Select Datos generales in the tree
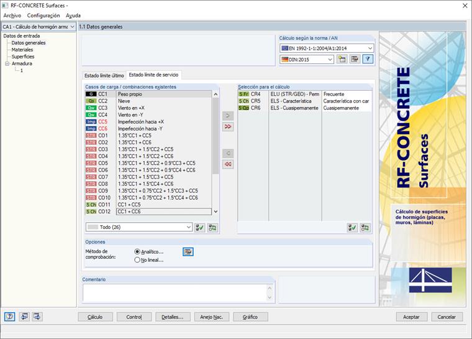The width and height of the screenshot is (472, 339). pyautogui.click(x=29, y=43)
